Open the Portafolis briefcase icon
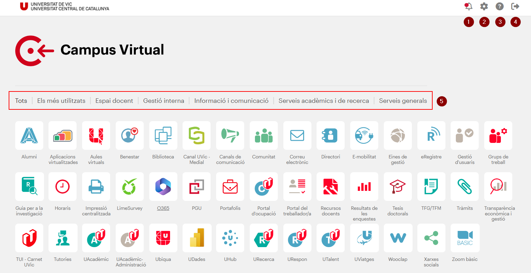The width and height of the screenshot is (531, 273). 230,187
